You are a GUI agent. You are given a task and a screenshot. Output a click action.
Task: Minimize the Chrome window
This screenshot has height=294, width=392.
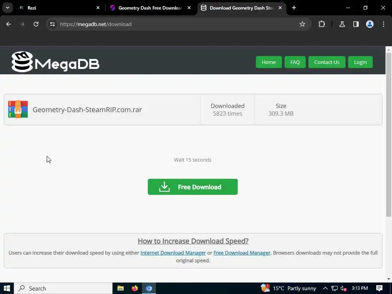point(348,8)
